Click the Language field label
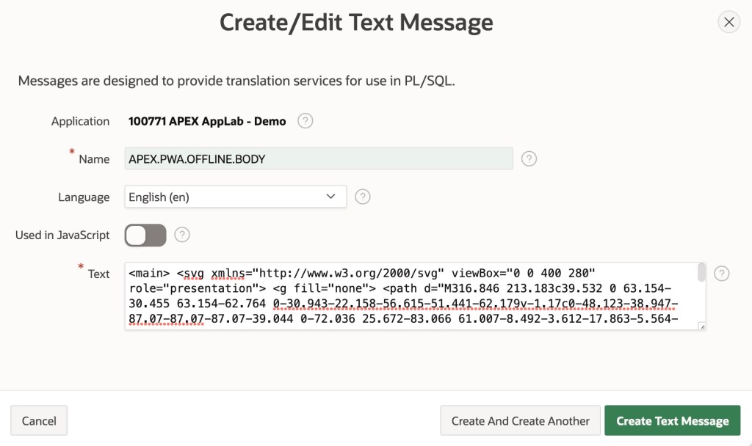Image resolution: width=752 pixels, height=446 pixels. [x=84, y=197]
